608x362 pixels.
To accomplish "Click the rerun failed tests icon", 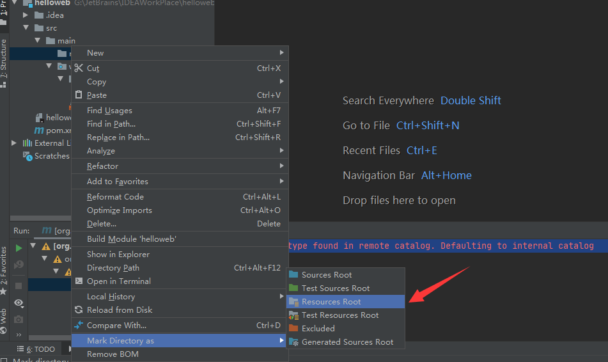I will [19, 265].
